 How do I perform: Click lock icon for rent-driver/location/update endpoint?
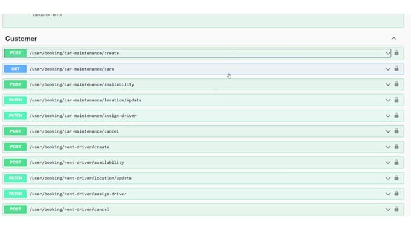396,178
